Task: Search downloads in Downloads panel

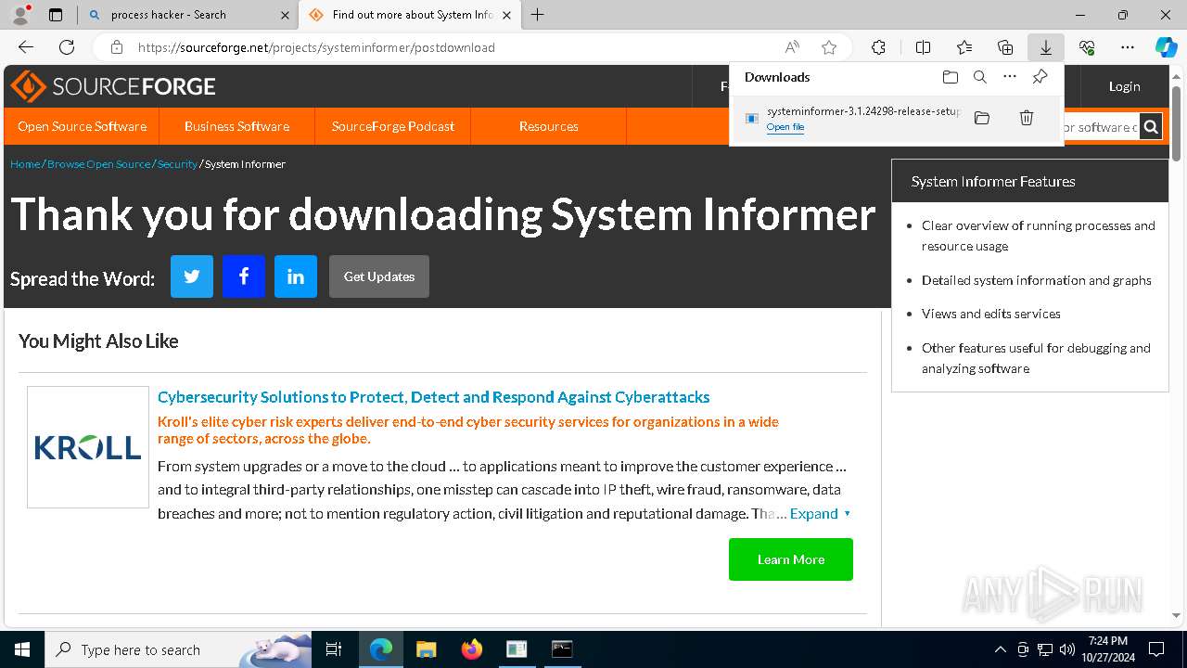Action: point(979,77)
